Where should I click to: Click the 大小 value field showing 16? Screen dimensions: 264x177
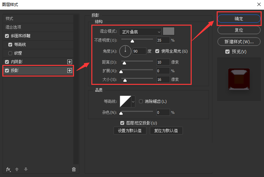coord(163,80)
